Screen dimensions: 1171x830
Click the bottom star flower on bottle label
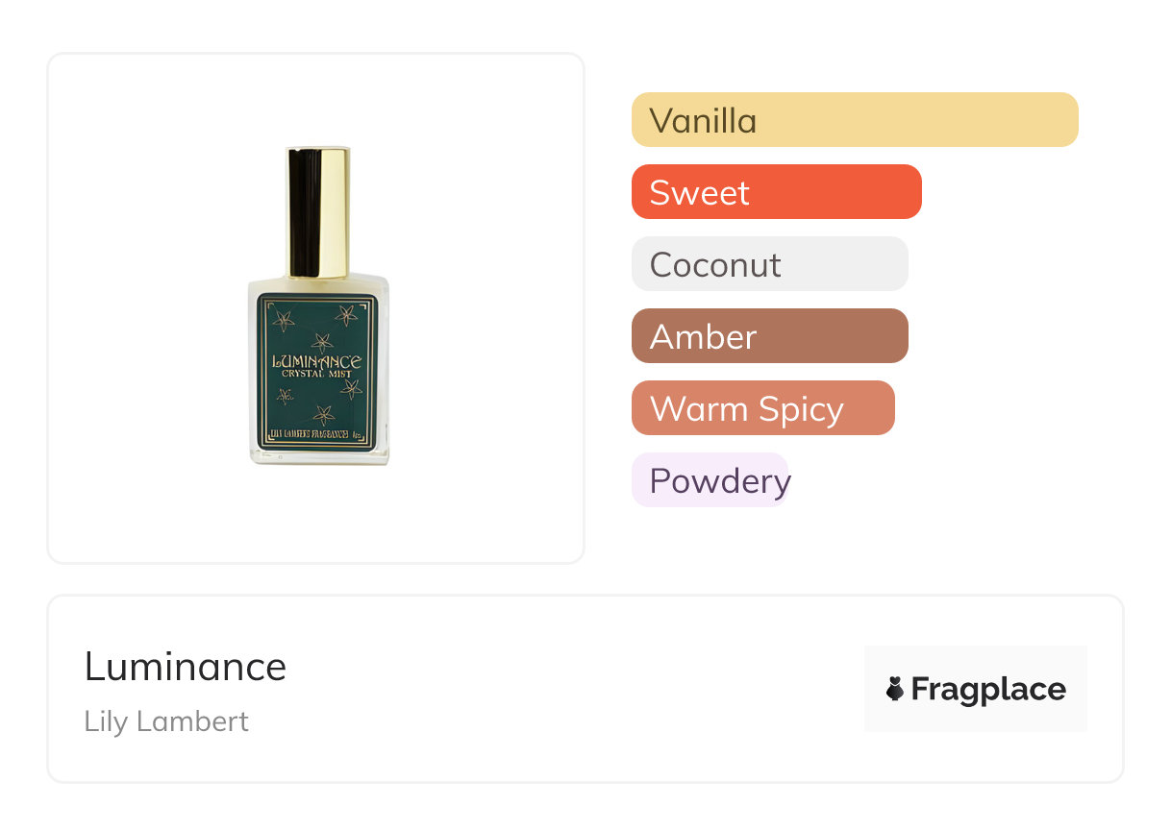point(325,414)
